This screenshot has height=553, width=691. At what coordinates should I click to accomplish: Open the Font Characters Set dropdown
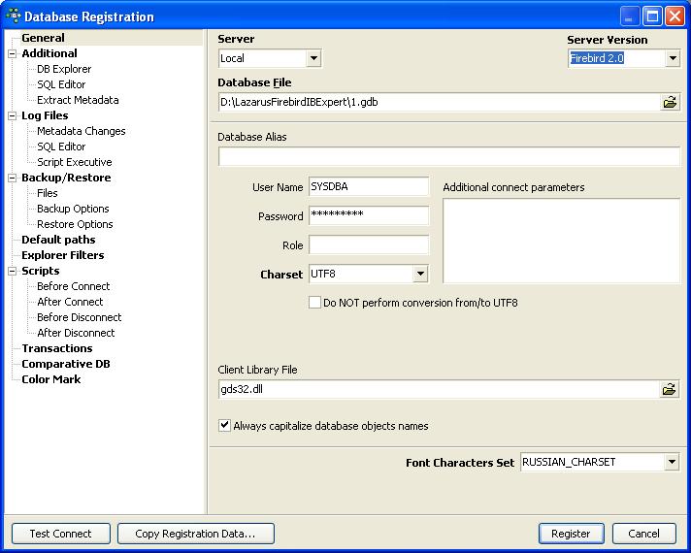672,462
